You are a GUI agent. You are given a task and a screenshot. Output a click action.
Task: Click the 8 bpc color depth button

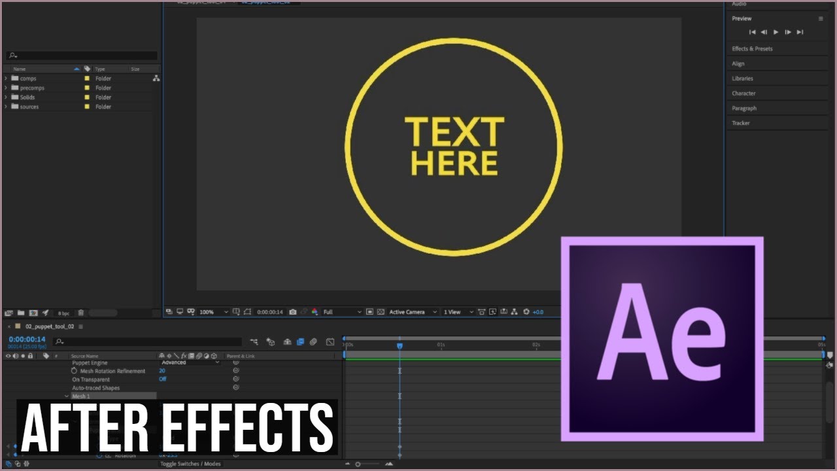[63, 313]
